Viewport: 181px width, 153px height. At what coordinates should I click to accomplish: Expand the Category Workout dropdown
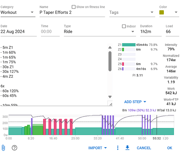pos(18,12)
